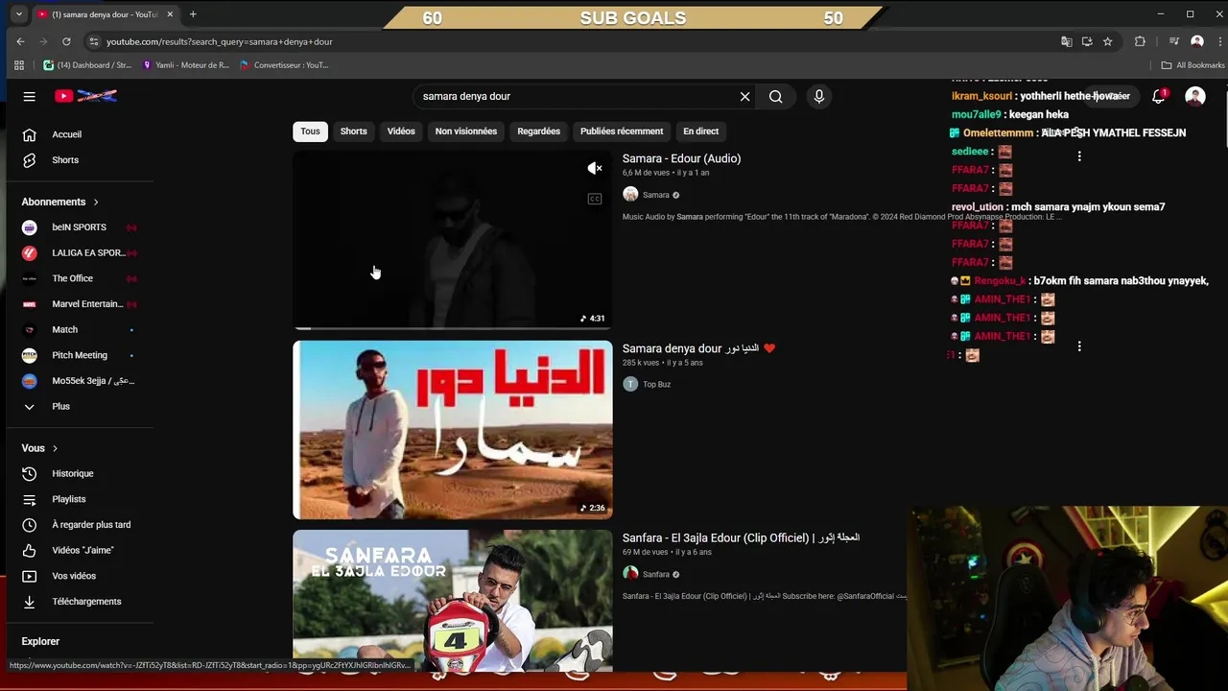Open the Marvel Entertainment subscription
This screenshot has height=691, width=1228.
click(79, 304)
